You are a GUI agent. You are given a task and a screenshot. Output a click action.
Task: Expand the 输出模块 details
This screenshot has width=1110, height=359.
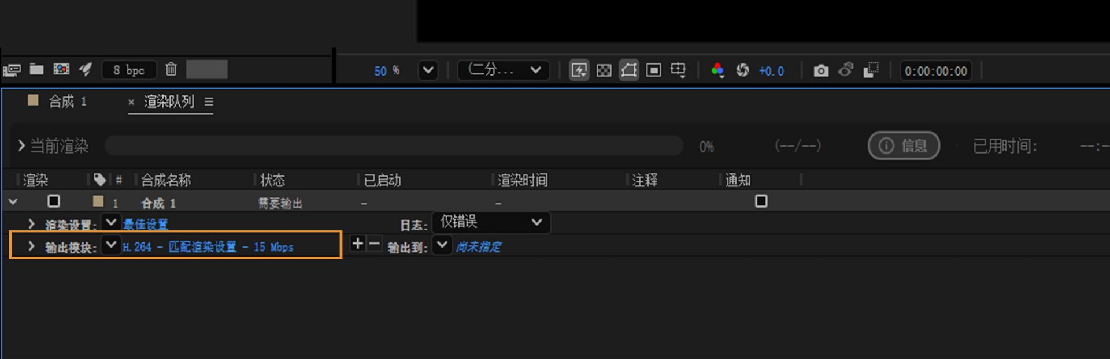32,246
